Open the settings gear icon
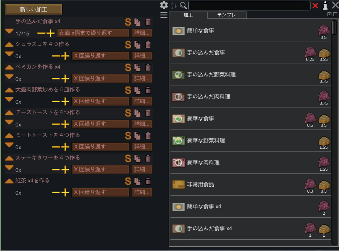The image size is (339, 251). point(164,5)
